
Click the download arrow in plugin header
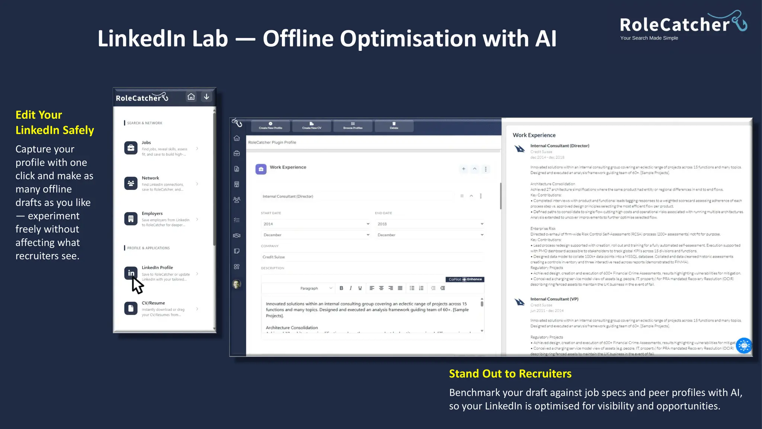(x=206, y=97)
